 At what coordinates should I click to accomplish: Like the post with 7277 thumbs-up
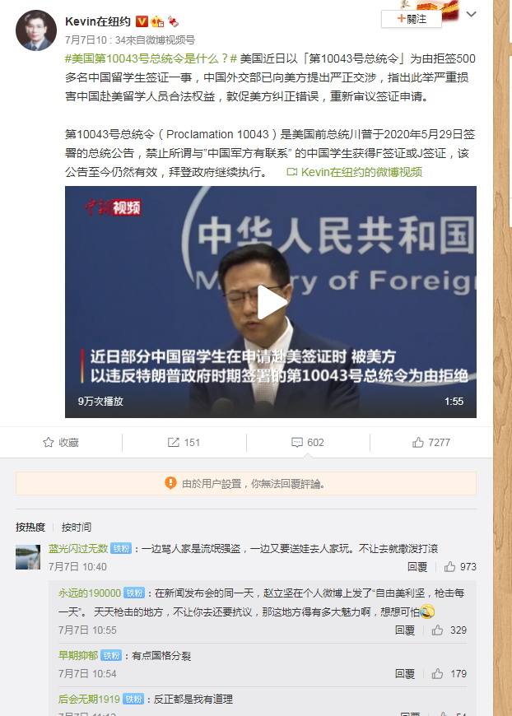(x=418, y=442)
